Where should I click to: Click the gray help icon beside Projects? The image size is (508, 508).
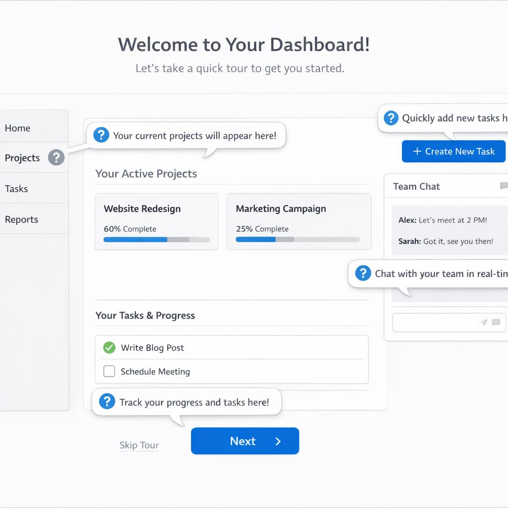[56, 158]
